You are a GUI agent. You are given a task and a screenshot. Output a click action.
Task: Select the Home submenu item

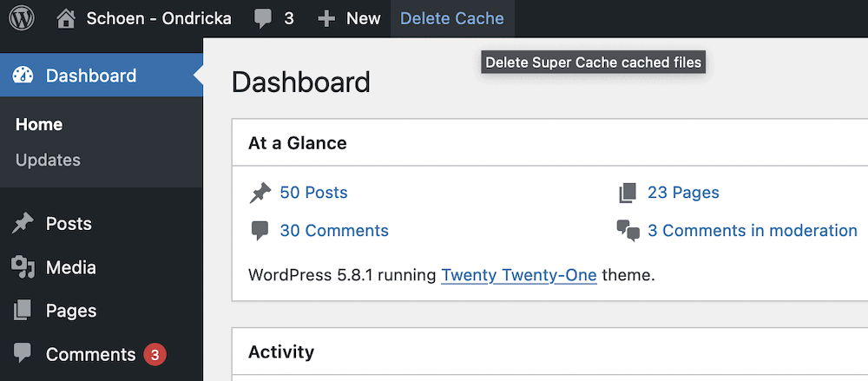tap(39, 124)
